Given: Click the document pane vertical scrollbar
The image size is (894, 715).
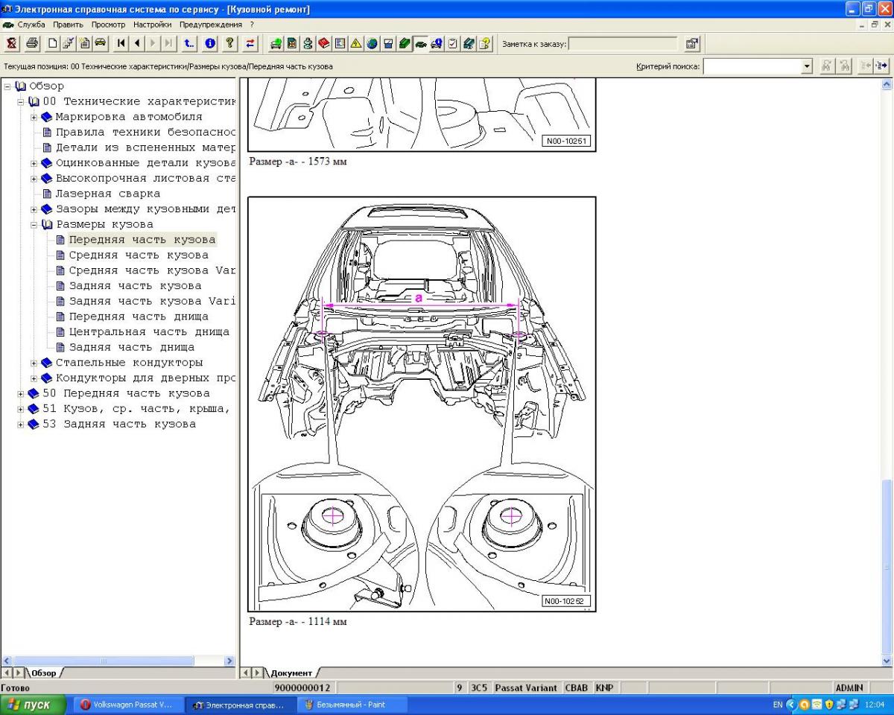Looking at the screenshot, I should coord(886,372).
